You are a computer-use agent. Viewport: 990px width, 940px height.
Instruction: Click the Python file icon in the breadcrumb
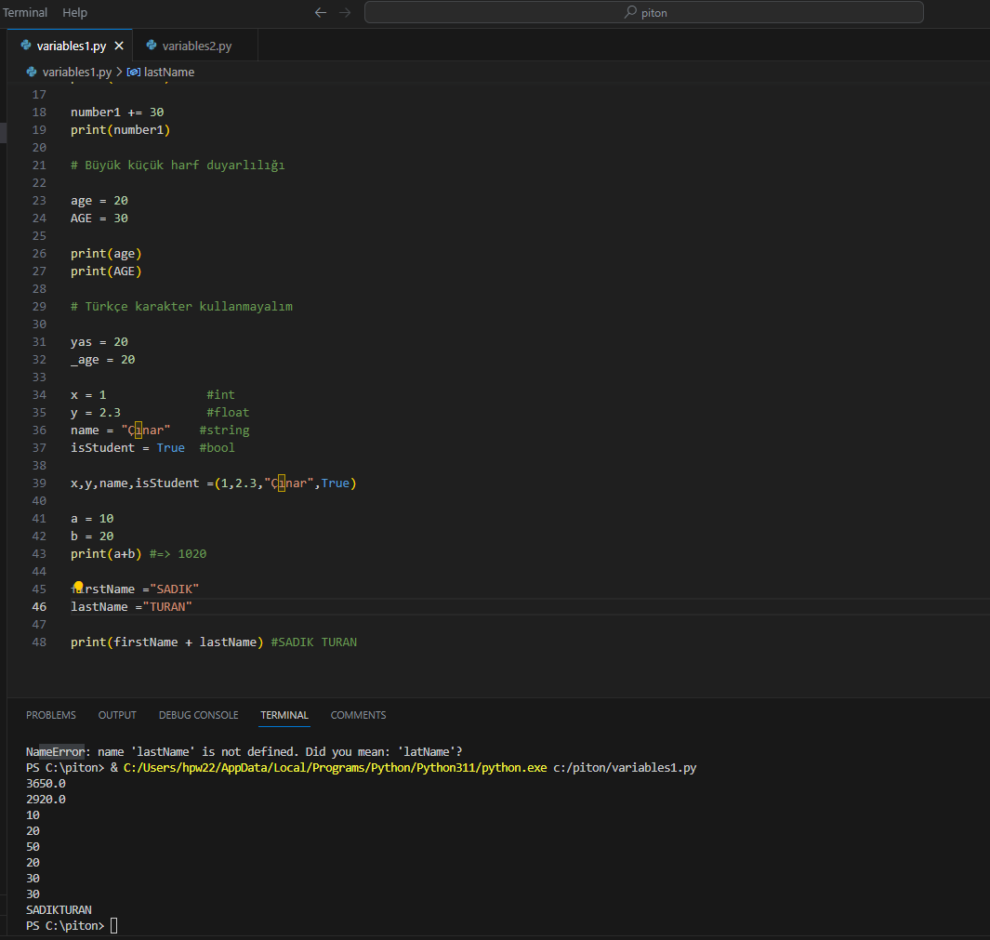tap(32, 72)
